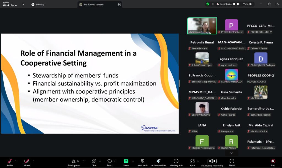Click the End meeting button

[273, 161]
